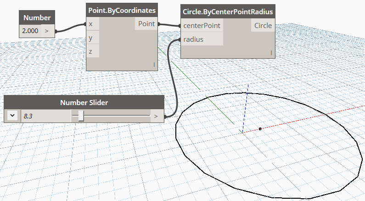The width and height of the screenshot is (365, 201).
Task: Expand the Number Slider settings chevron
Action: pos(12,116)
